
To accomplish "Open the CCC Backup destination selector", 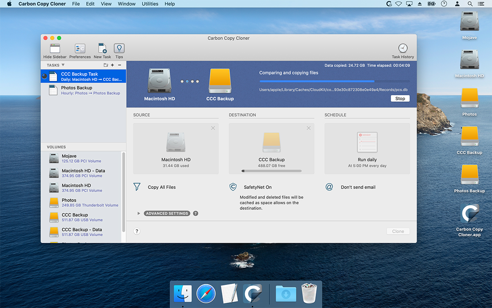I will 271,149.
